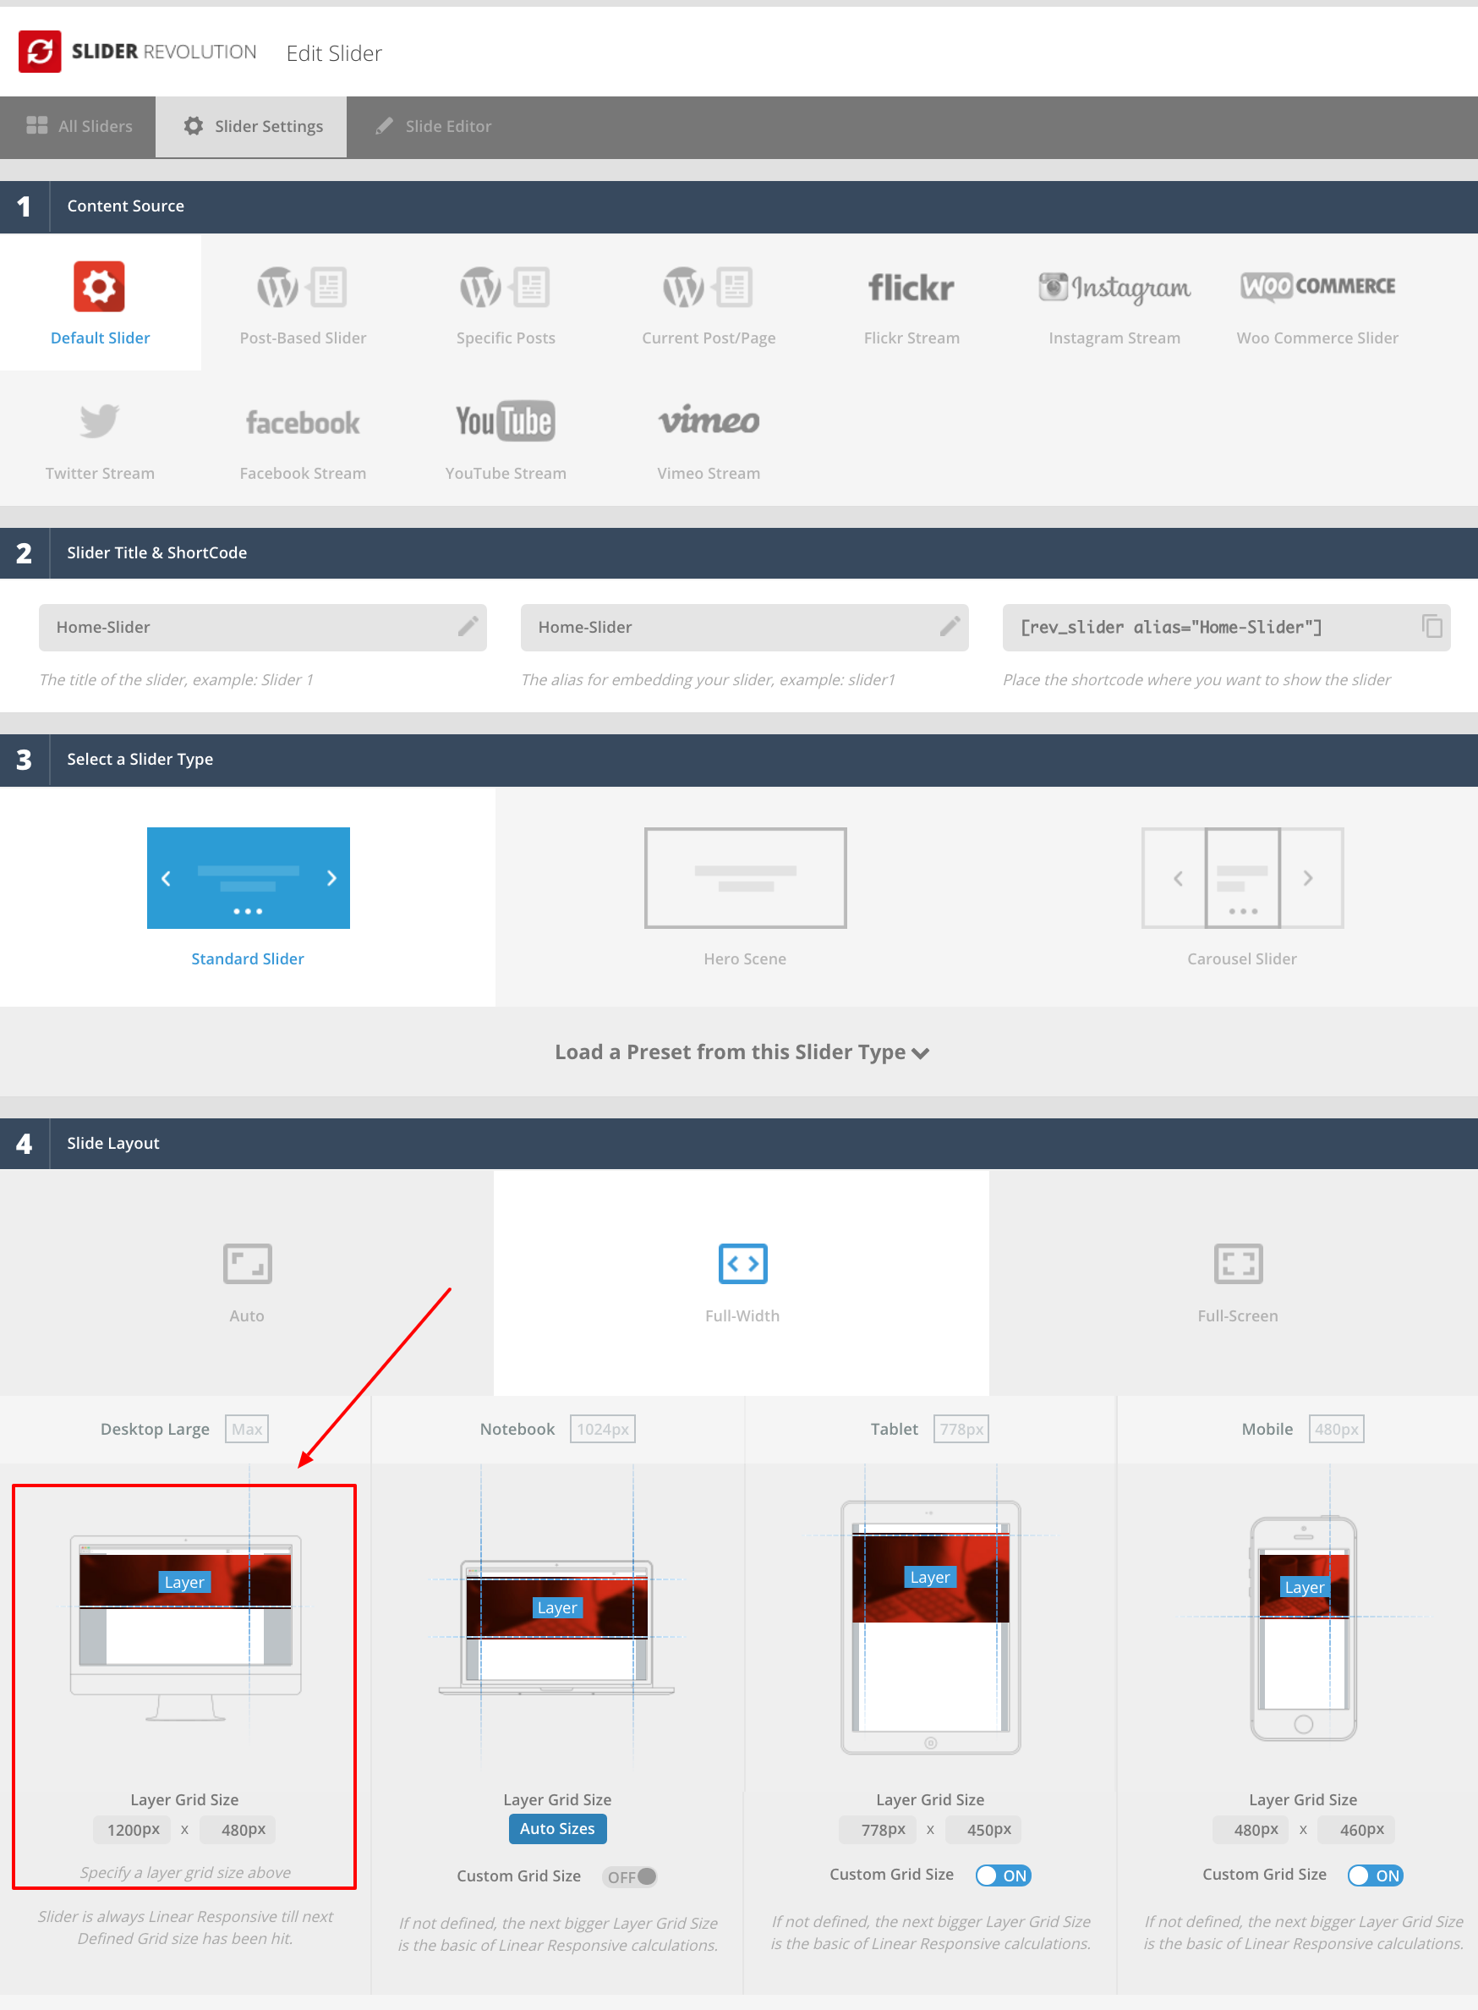Viewport: 1478px width, 2010px height.
Task: Disable Custom Grid Size for Tablet
Action: point(1003,1875)
